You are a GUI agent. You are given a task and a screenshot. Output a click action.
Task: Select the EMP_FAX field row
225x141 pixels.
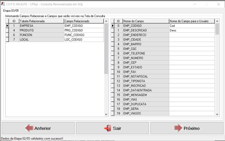(163, 72)
